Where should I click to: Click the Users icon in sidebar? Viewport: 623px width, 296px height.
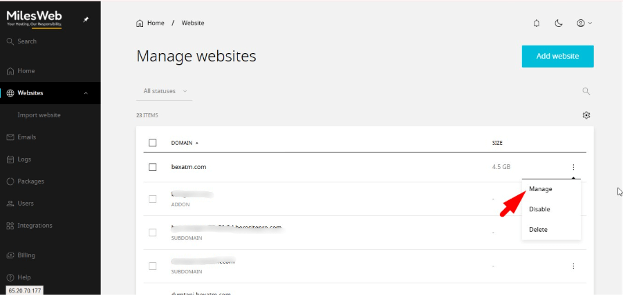click(x=10, y=204)
